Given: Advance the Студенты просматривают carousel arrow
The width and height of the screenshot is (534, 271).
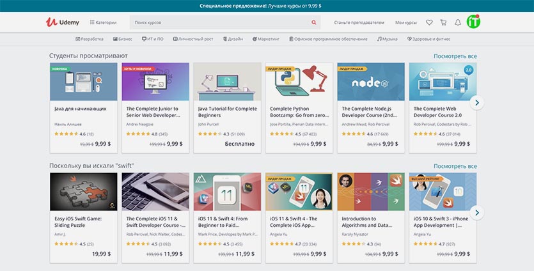Looking at the screenshot, I should pos(477,102).
